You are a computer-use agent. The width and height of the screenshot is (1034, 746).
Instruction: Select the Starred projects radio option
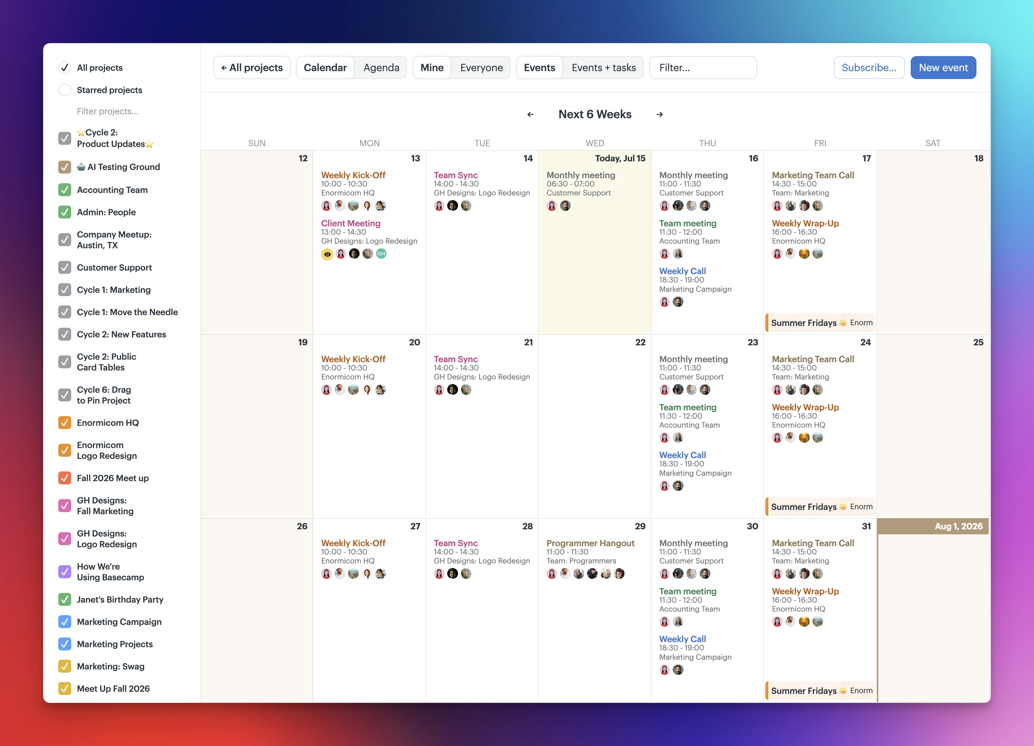(65, 90)
